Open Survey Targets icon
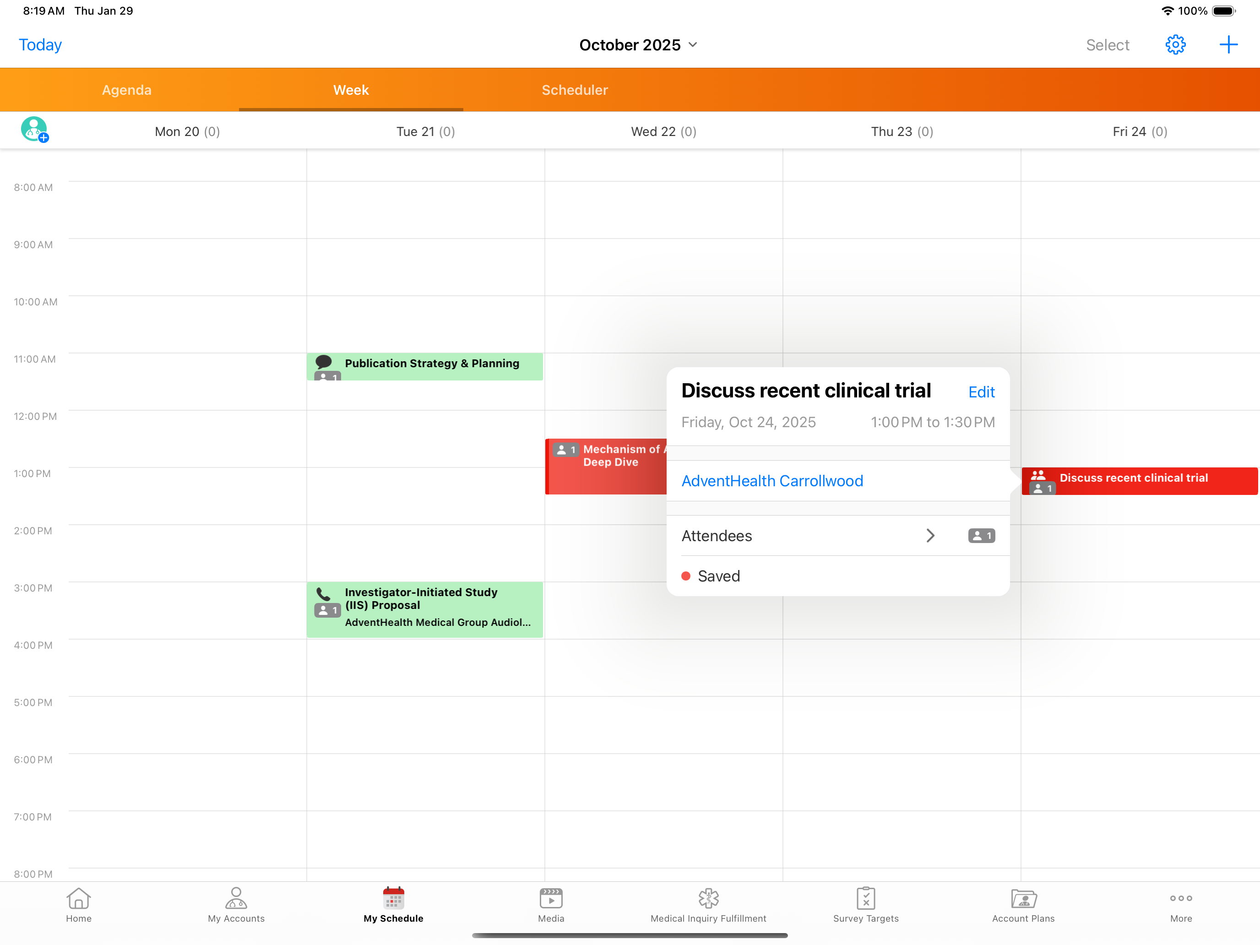This screenshot has height=945, width=1260. [865, 898]
